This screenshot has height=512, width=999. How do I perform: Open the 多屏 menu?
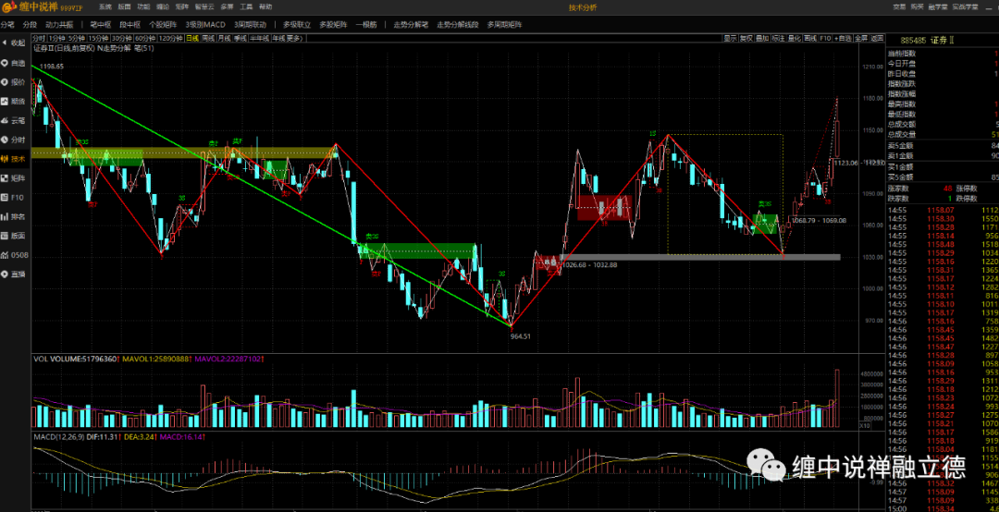click(227, 7)
